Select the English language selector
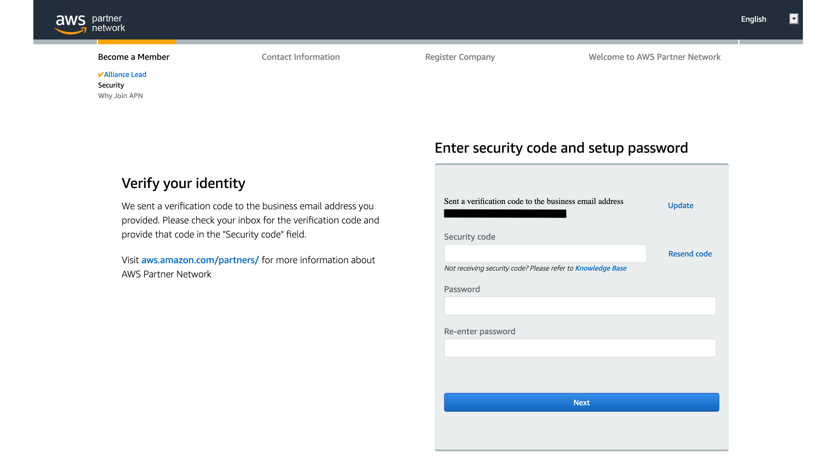 pyautogui.click(x=753, y=19)
